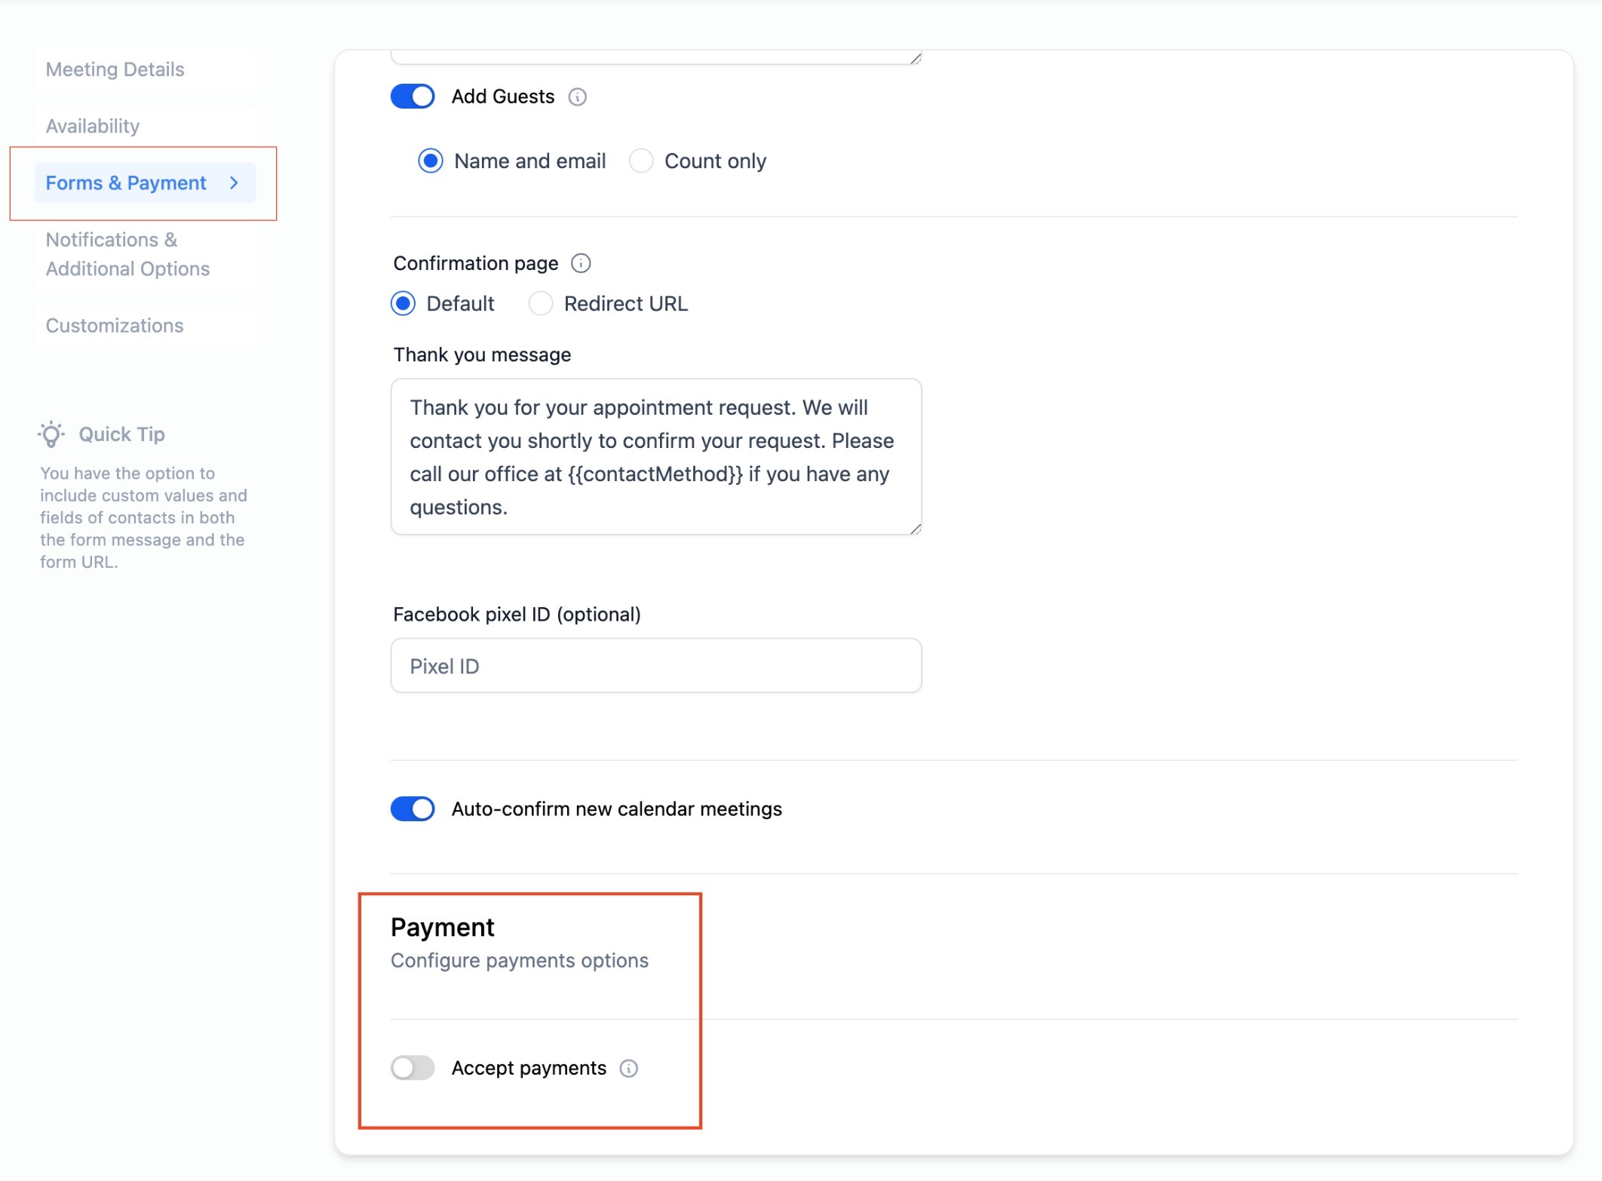Open Notifications & Additional Options section
1602x1181 pixels.
click(127, 254)
